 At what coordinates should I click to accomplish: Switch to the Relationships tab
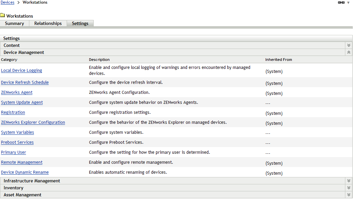[x=48, y=23]
